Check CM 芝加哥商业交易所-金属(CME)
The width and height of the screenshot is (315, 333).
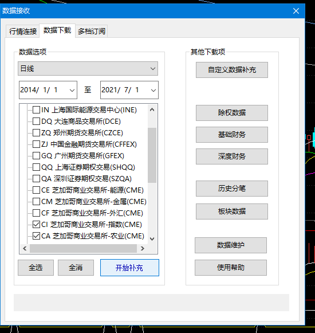36,202
